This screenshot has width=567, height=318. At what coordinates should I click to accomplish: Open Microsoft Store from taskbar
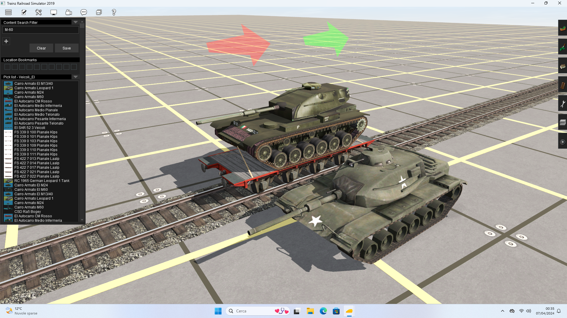coord(336,311)
